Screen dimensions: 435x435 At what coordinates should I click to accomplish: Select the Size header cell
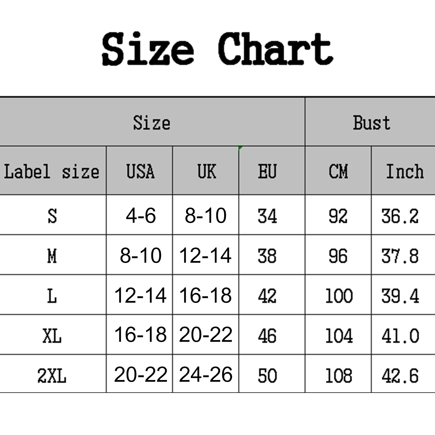pyautogui.click(x=152, y=122)
